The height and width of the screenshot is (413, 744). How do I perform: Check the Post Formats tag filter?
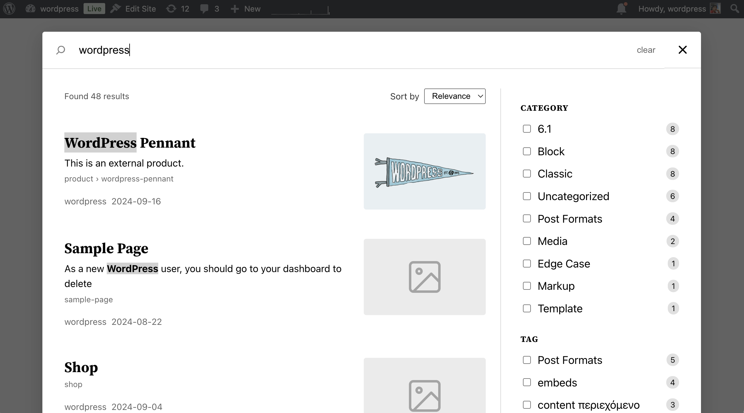[x=527, y=360]
